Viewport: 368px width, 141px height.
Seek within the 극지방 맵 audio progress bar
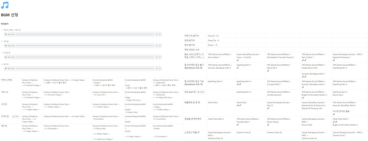(x=85, y=57)
